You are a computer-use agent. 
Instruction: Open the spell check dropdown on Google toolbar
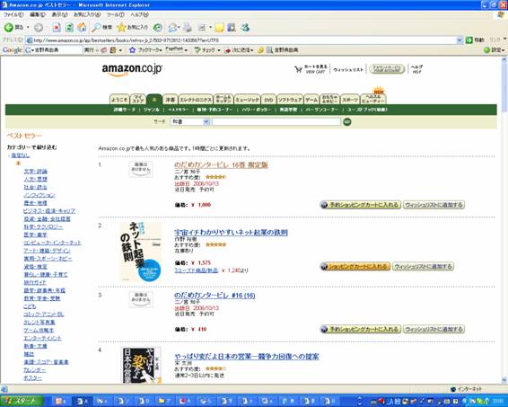(x=219, y=50)
